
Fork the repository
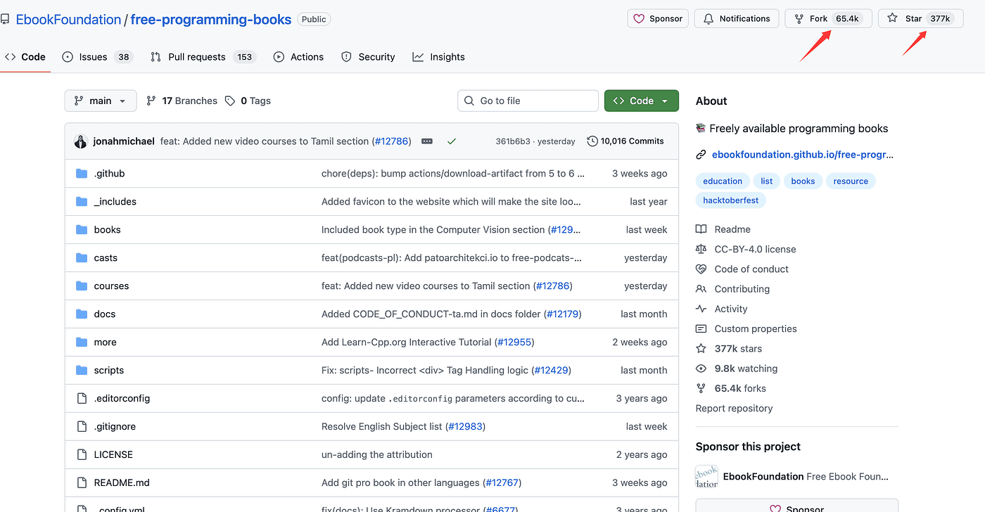(x=818, y=19)
